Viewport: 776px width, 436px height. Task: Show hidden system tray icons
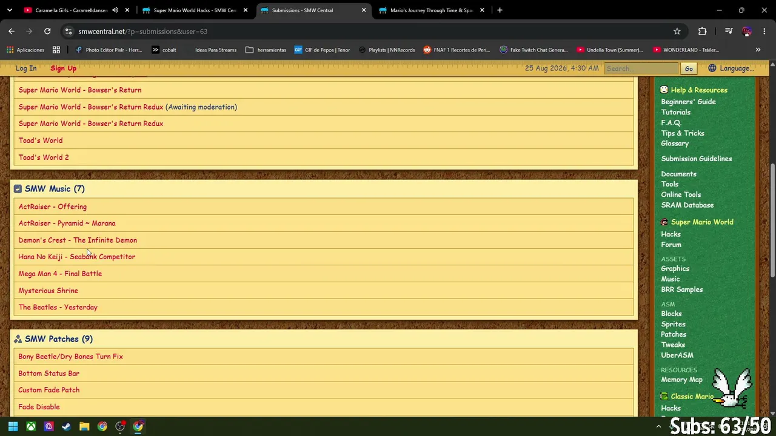(x=658, y=426)
